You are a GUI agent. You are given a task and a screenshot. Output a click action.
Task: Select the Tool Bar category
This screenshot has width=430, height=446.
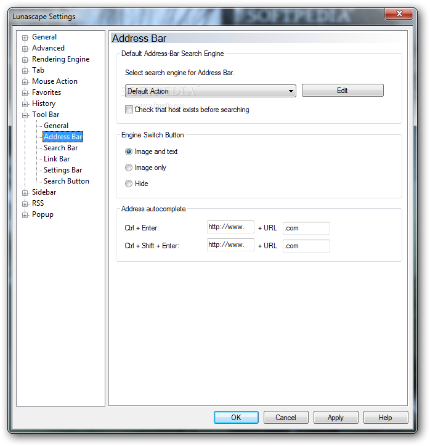point(46,115)
